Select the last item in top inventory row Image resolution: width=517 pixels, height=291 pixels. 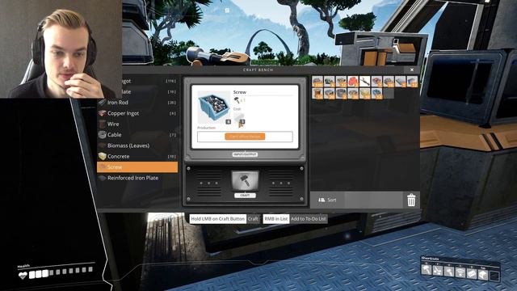(412, 82)
